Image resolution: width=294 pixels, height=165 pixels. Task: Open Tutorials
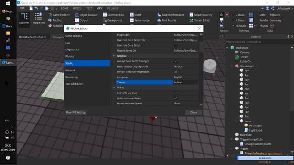(x=56, y=26)
